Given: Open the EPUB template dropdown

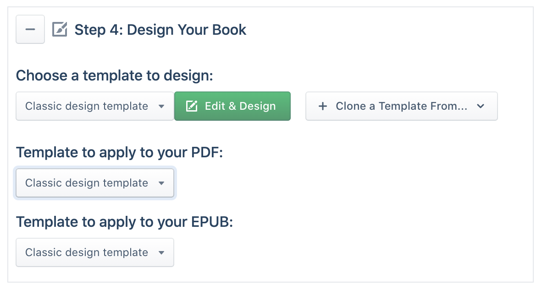Looking at the screenshot, I should (x=95, y=252).
